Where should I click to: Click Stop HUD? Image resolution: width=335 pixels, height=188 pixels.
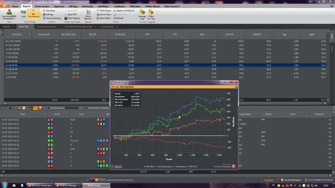click(x=70, y=14)
